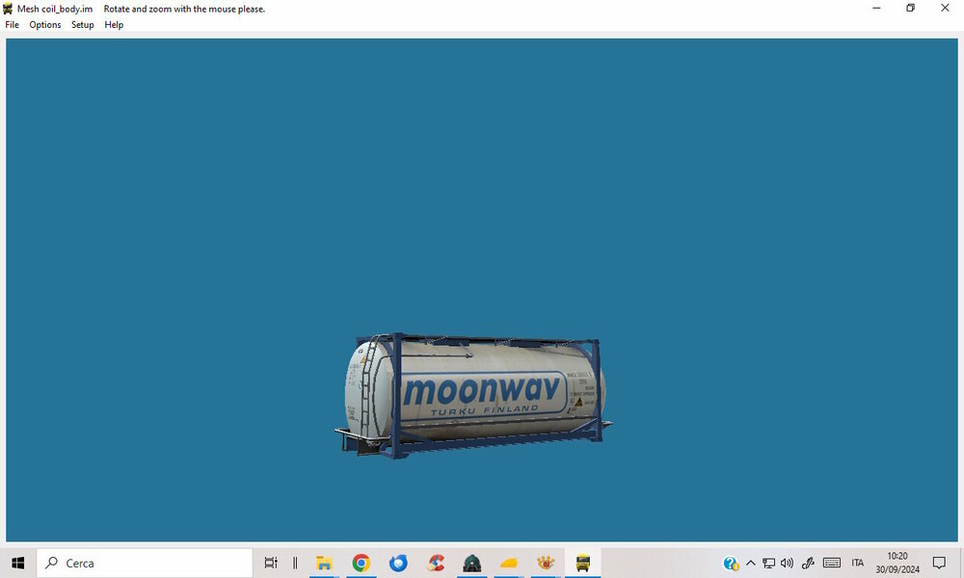964x578 pixels.
Task: Open the yellow wedge app on taskbar
Action: point(509,563)
